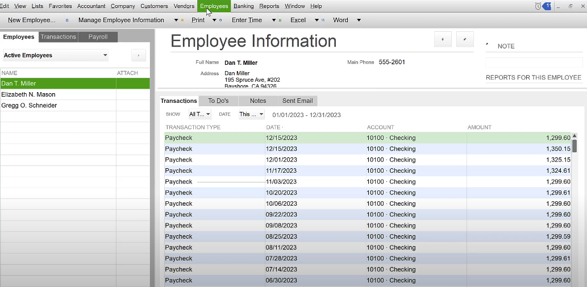Click the arrow button next to Active Employees
This screenshot has width=587, height=287.
click(x=139, y=55)
